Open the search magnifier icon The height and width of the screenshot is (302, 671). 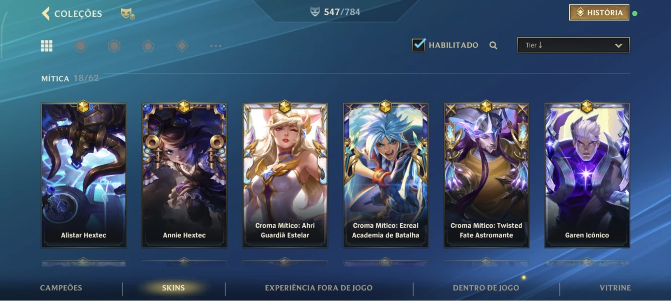click(x=493, y=46)
